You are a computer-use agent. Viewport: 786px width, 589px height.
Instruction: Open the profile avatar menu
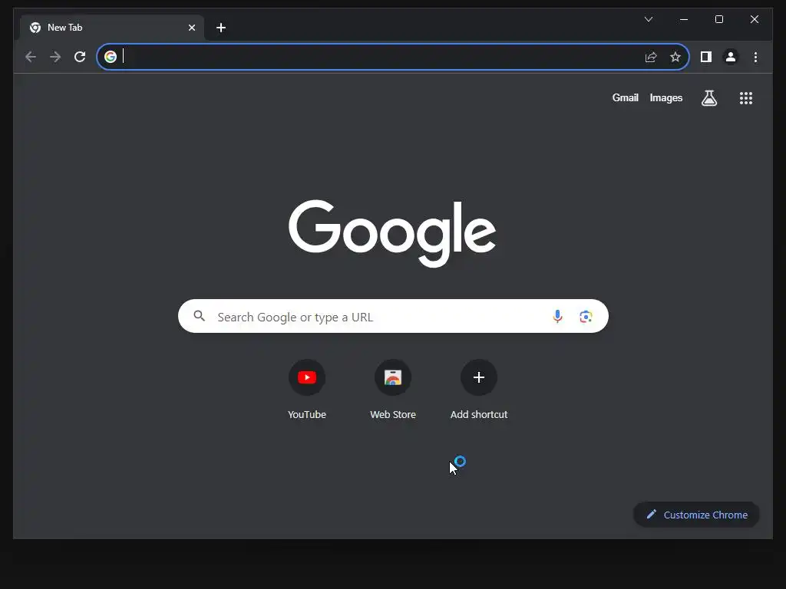point(731,57)
